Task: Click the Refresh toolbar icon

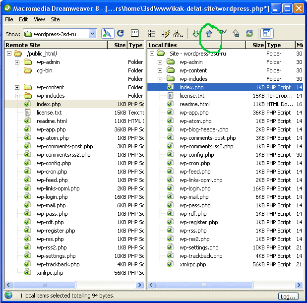Action: [121, 33]
